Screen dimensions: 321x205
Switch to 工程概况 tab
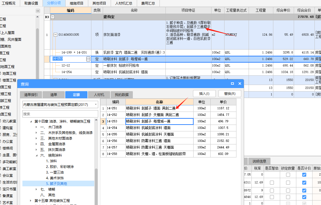pyautogui.click(x=9, y=3)
